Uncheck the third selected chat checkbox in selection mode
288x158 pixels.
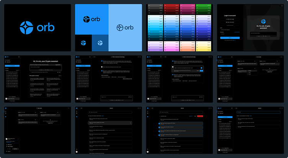tap(159, 131)
